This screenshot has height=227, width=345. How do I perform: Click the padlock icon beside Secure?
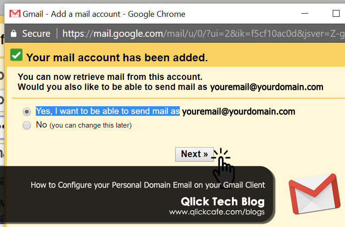[x=14, y=34]
